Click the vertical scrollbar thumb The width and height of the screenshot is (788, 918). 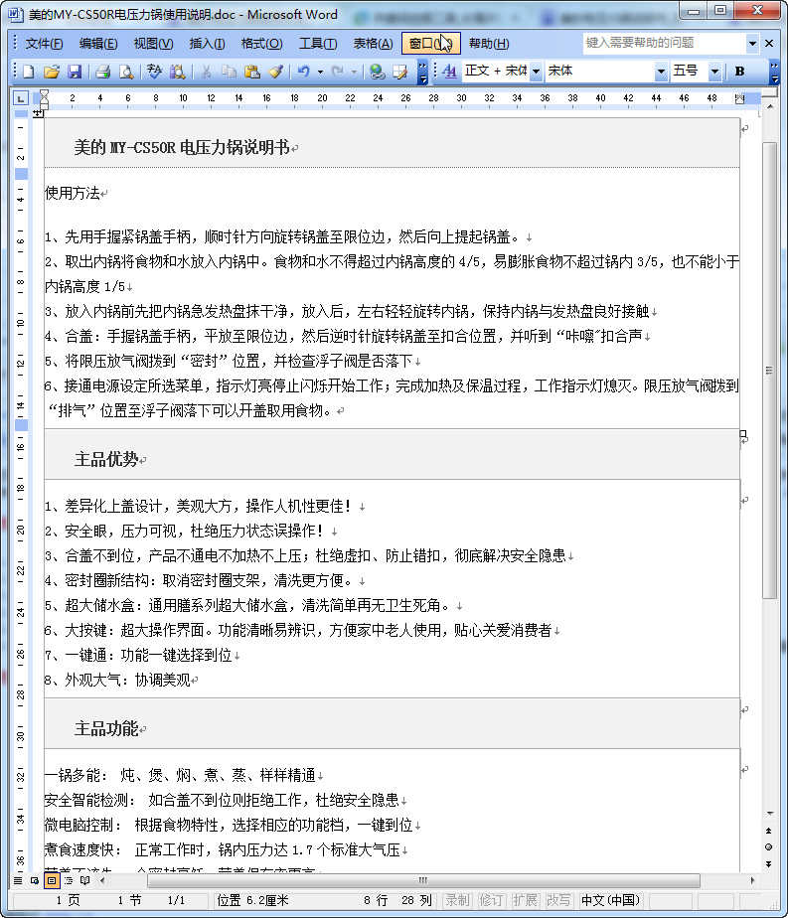pos(770,370)
